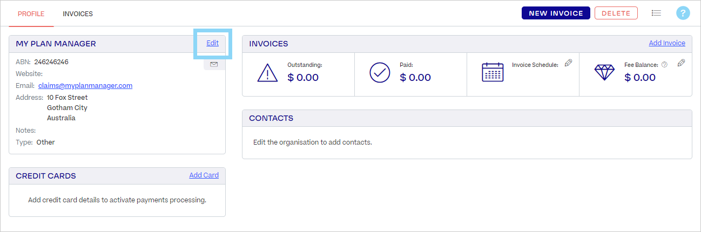The image size is (701, 232).
Task: Click the Notes field label
Action: click(26, 131)
